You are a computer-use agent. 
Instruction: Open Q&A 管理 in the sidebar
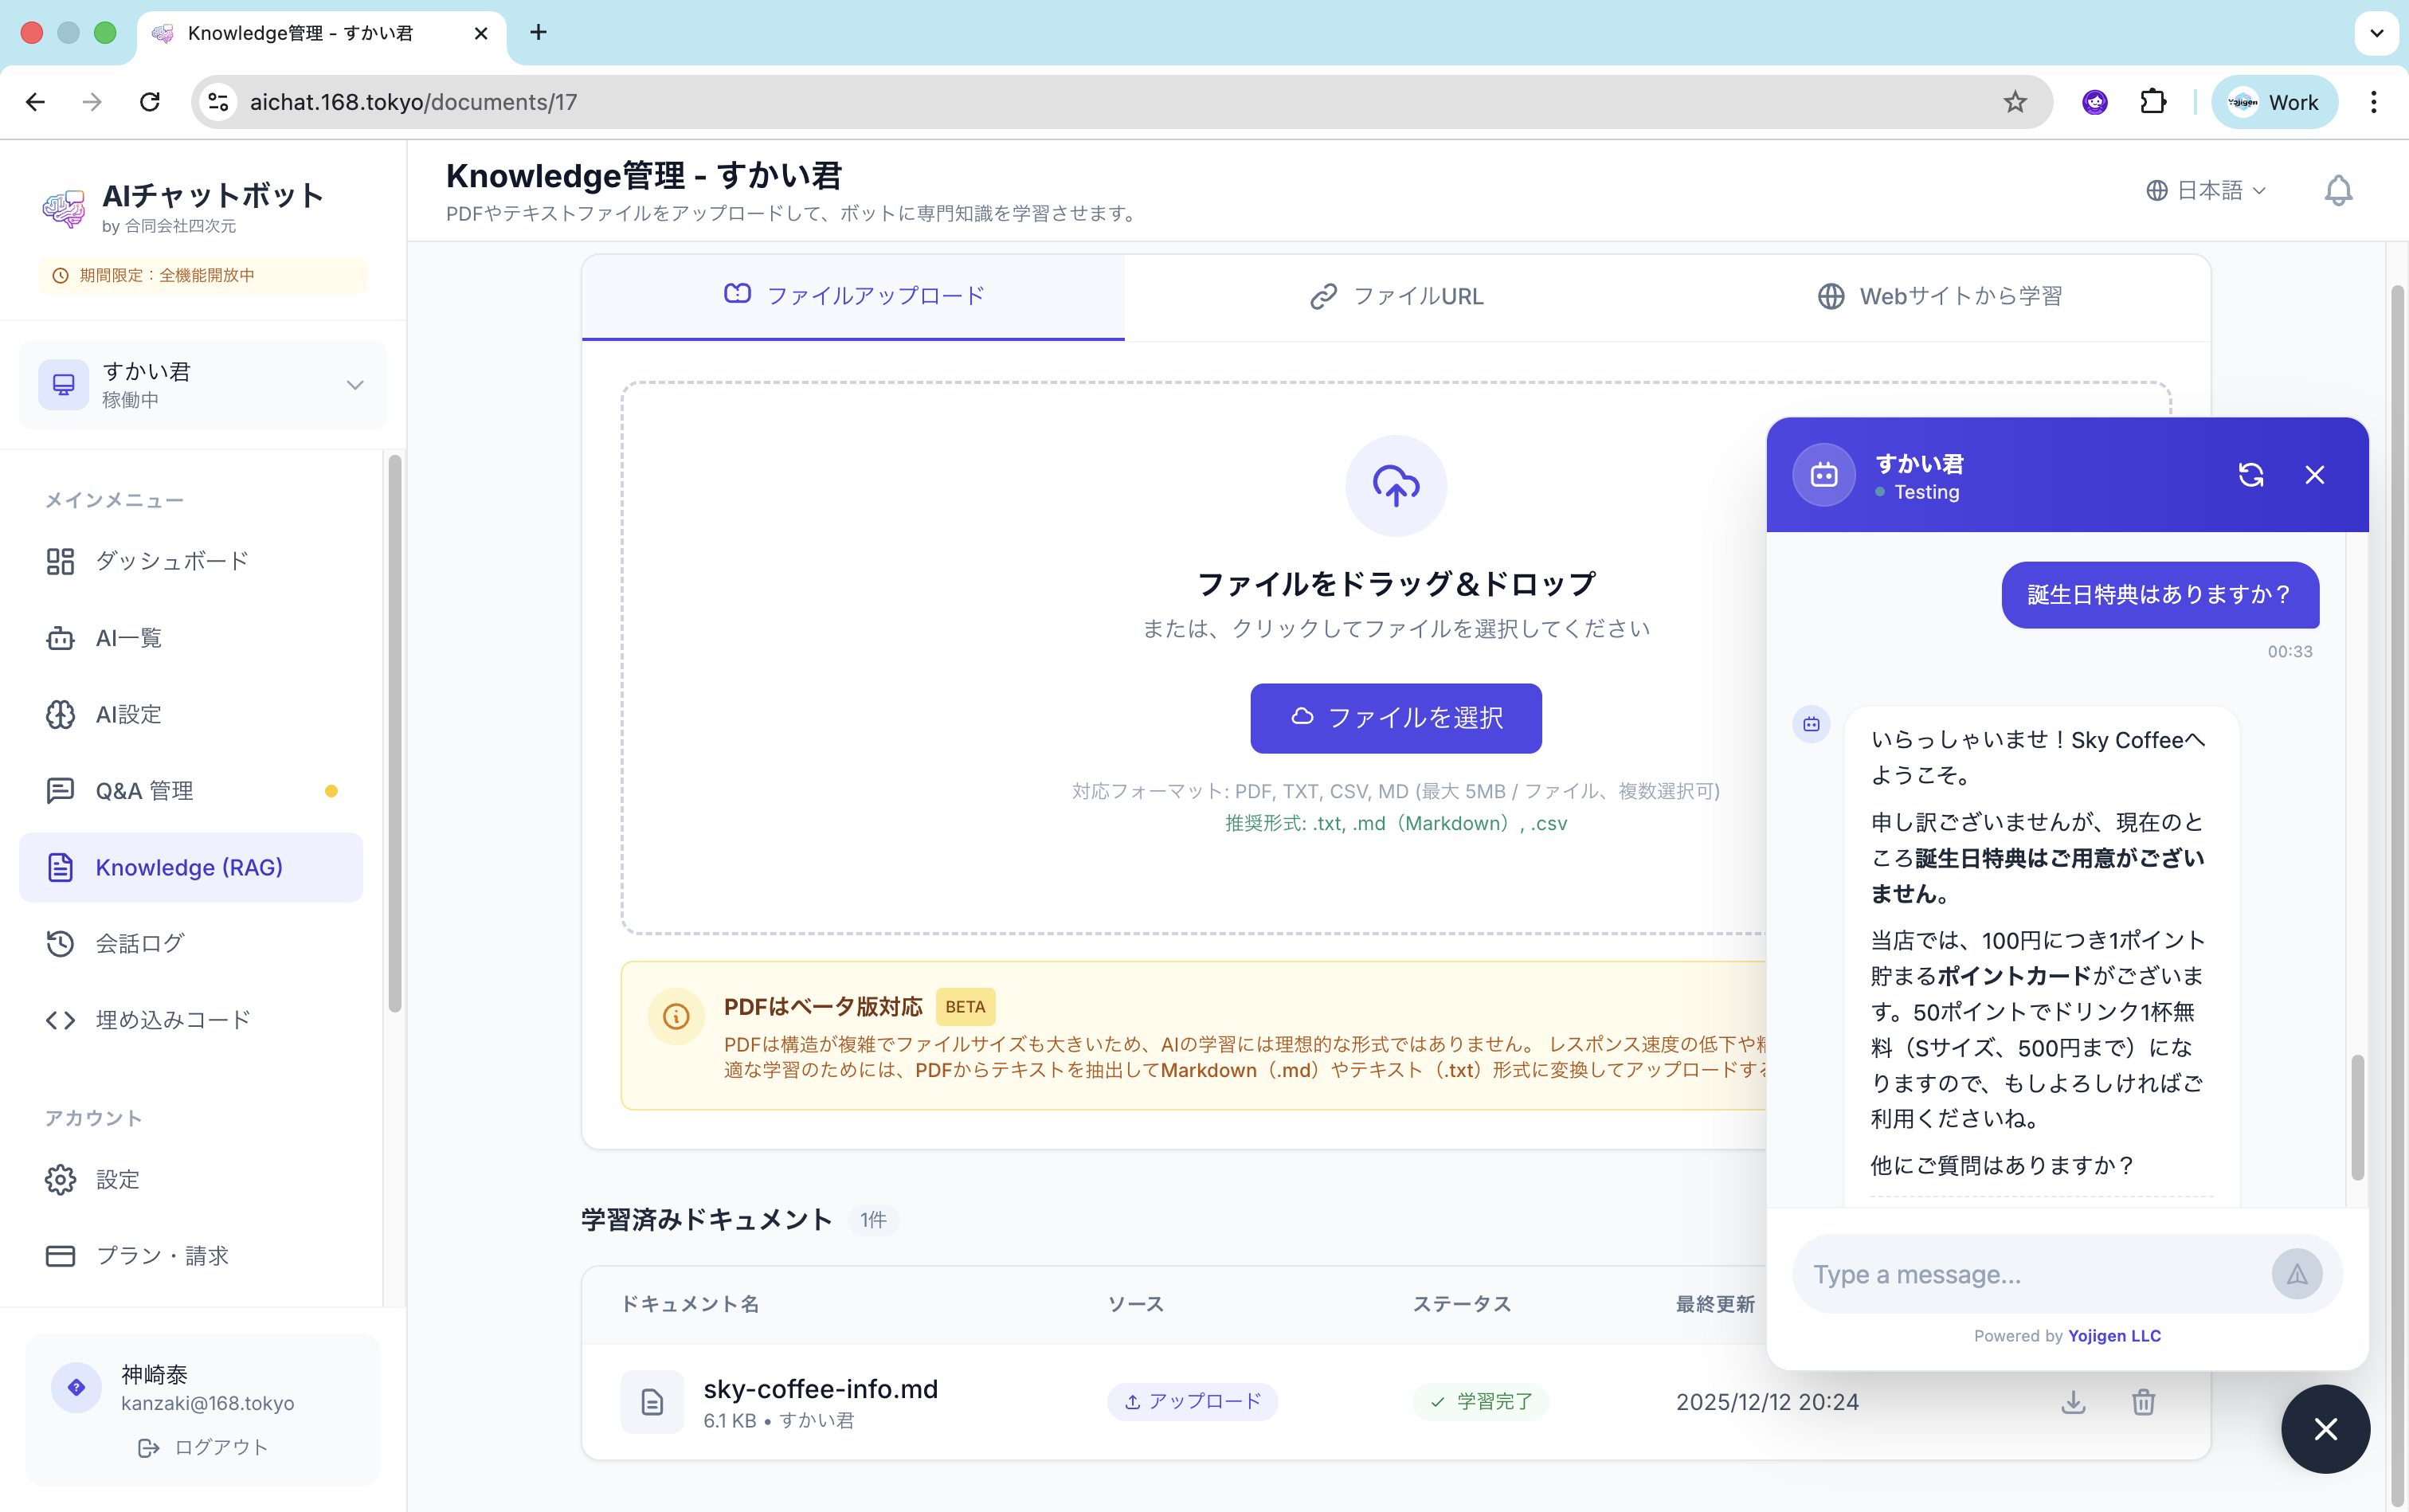(145, 791)
